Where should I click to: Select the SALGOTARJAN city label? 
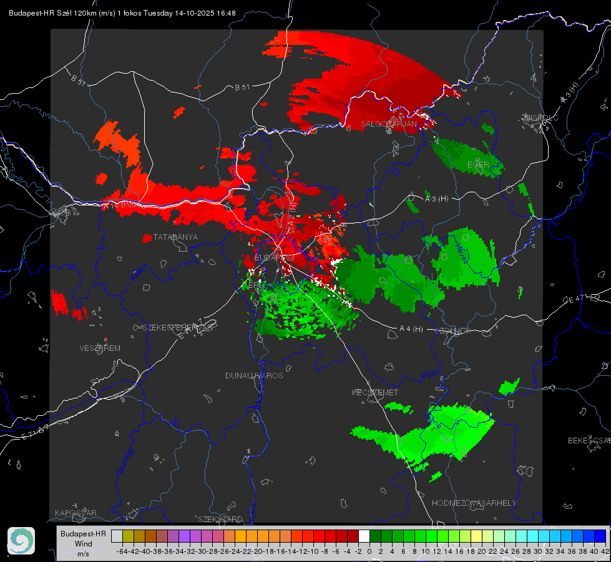pos(389,124)
